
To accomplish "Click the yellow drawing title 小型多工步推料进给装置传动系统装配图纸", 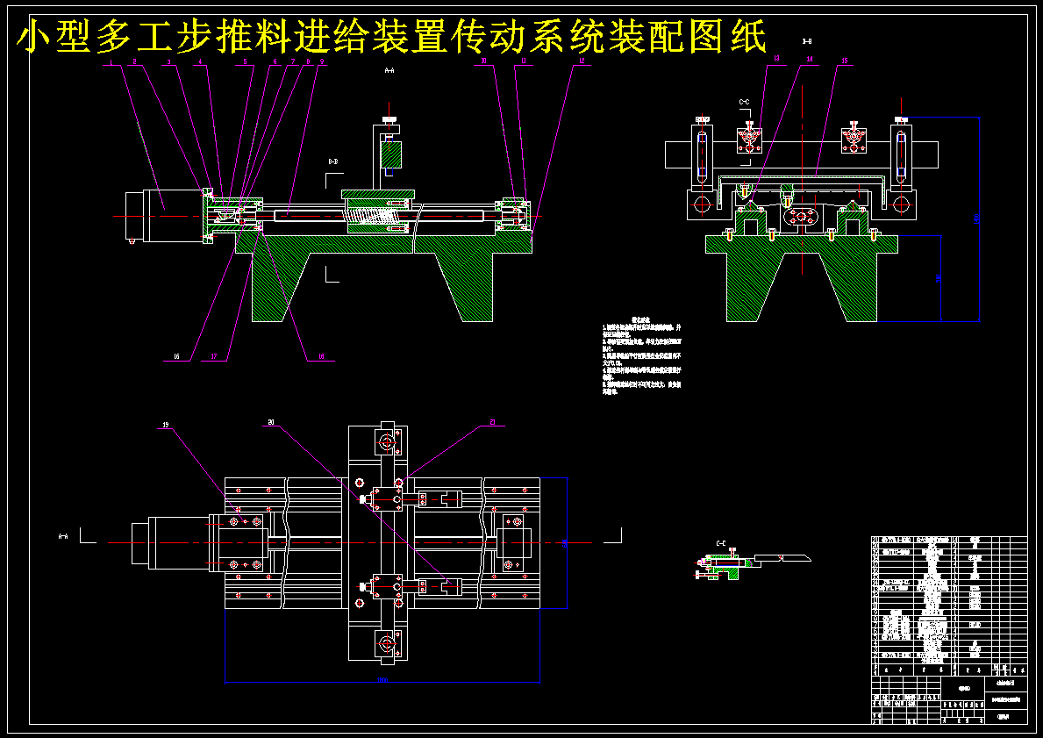I will coord(391,35).
